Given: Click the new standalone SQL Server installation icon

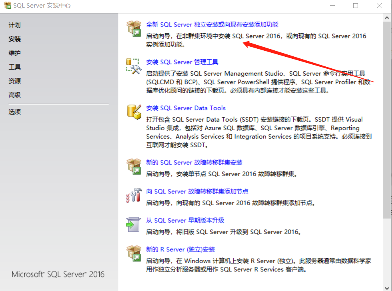Looking at the screenshot, I should (134, 28).
